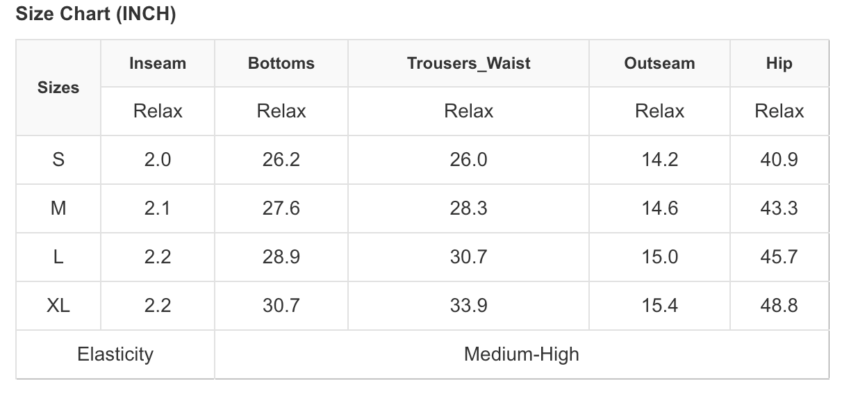Select the Sizes column header cell

pos(58,88)
